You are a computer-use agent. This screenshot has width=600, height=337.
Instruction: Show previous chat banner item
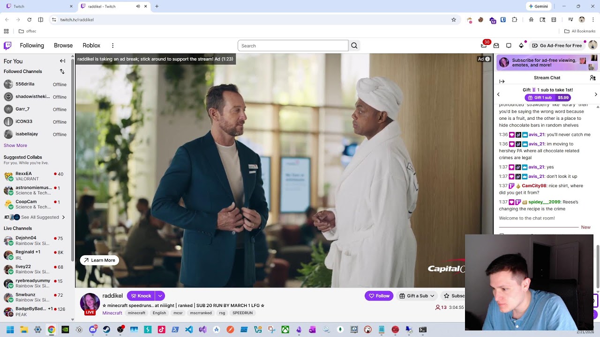(498, 94)
